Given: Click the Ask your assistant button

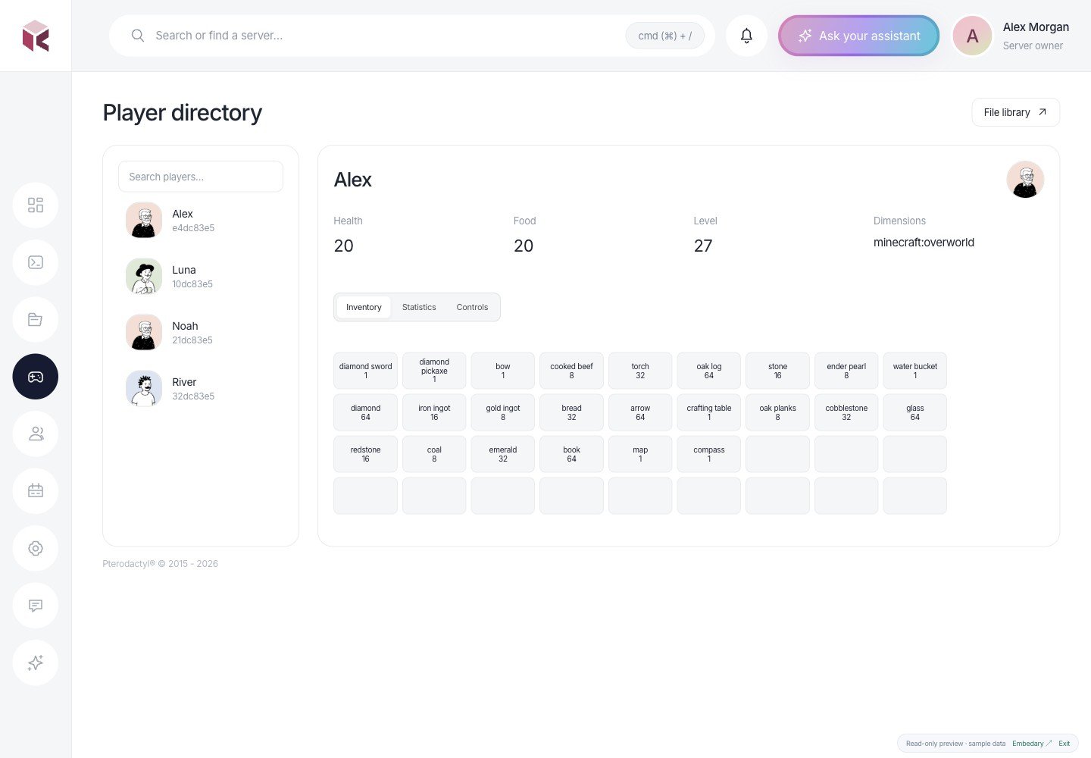Looking at the screenshot, I should tap(858, 36).
